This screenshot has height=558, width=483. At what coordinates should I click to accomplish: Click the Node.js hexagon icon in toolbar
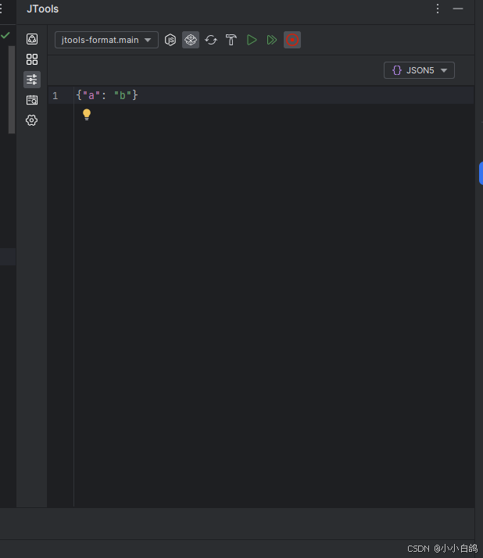(170, 40)
